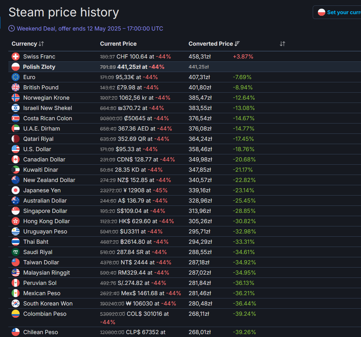This screenshot has width=361, height=337.
Task: Select the Swiss Franc currency name
Action: click(39, 57)
